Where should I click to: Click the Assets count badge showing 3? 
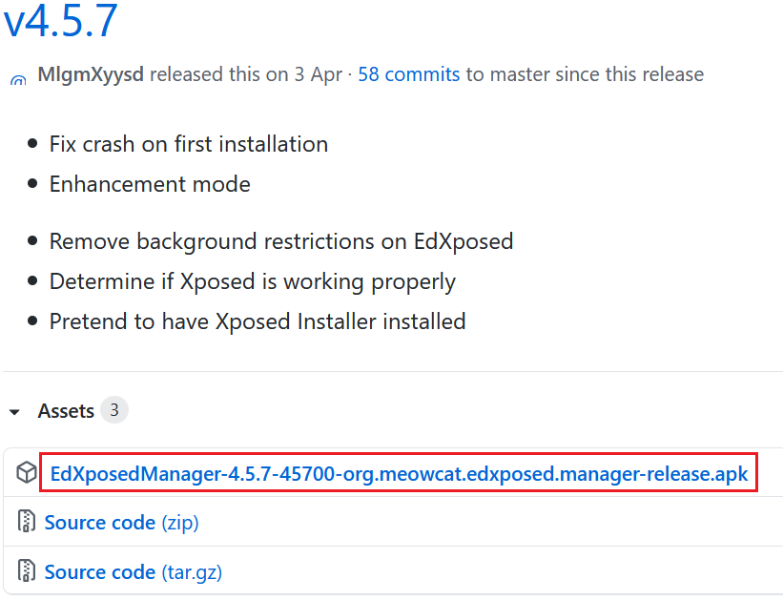click(114, 410)
